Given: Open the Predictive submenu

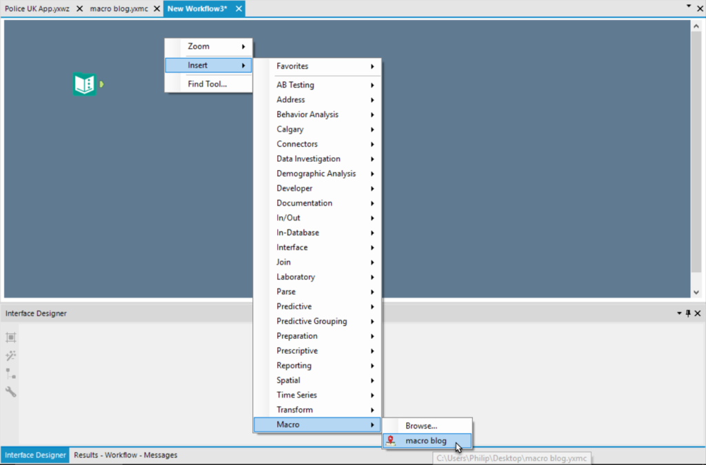Looking at the screenshot, I should [x=317, y=307].
